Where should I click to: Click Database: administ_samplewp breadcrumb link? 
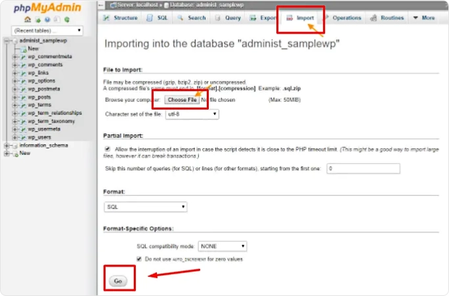(207, 5)
